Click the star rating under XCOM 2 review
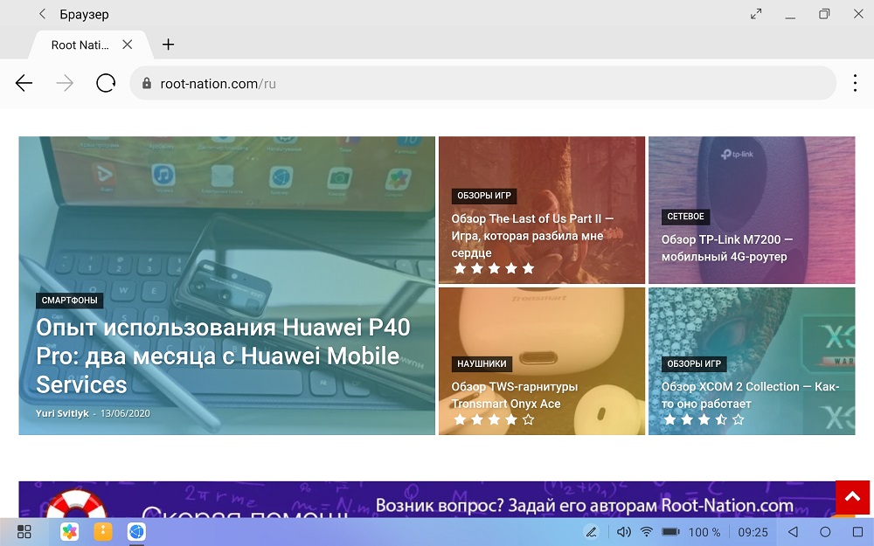This screenshot has width=874, height=546. tap(704, 419)
